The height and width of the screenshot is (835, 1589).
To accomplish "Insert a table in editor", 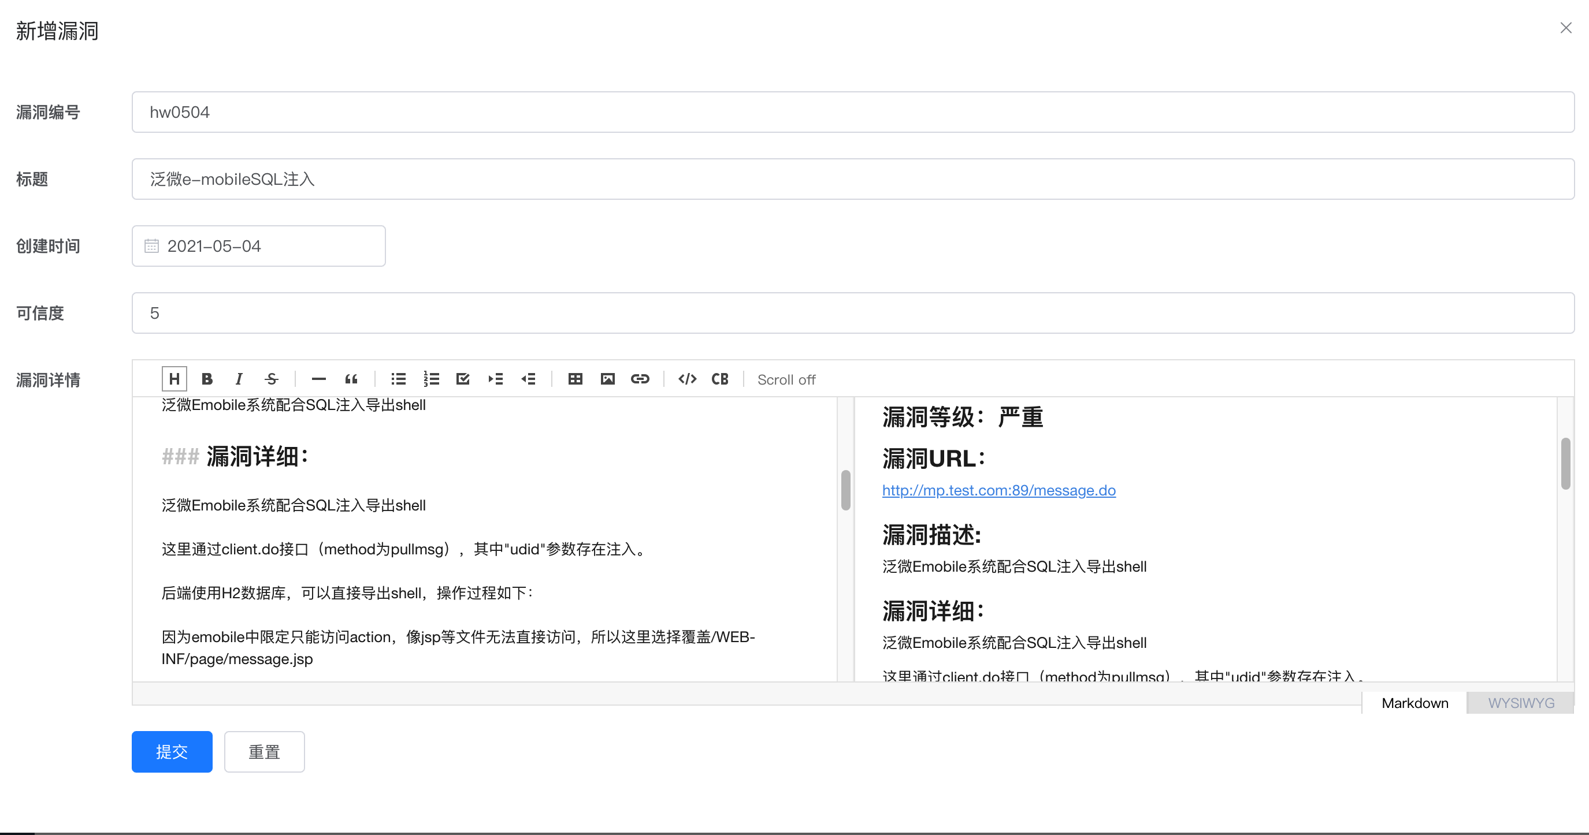I will pos(575,379).
